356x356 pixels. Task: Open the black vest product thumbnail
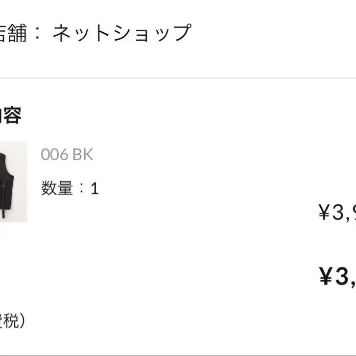[13, 181]
